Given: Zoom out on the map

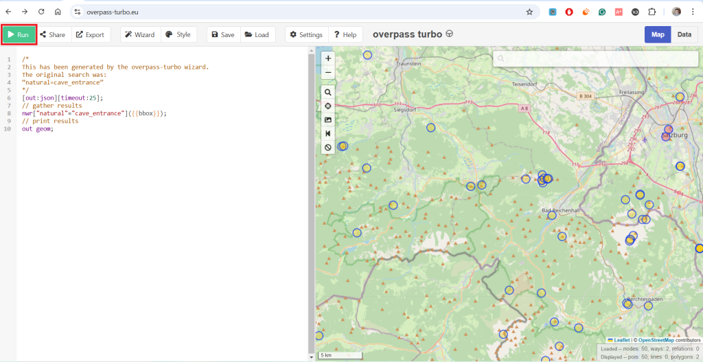Looking at the screenshot, I should pos(327,71).
